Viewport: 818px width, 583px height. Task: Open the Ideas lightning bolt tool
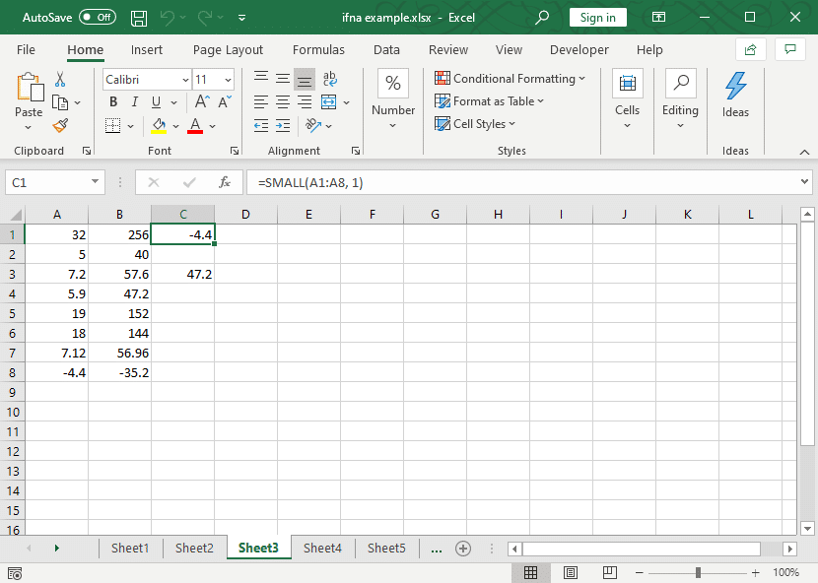(735, 95)
